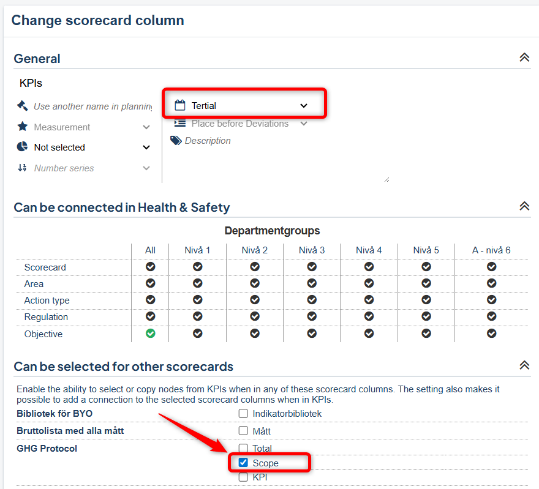Click the green Objective check under All

click(150, 334)
